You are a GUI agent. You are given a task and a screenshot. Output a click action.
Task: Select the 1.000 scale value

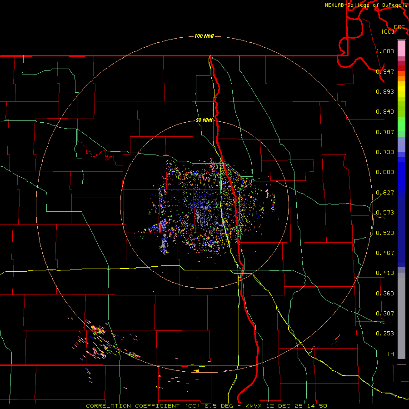click(x=385, y=51)
